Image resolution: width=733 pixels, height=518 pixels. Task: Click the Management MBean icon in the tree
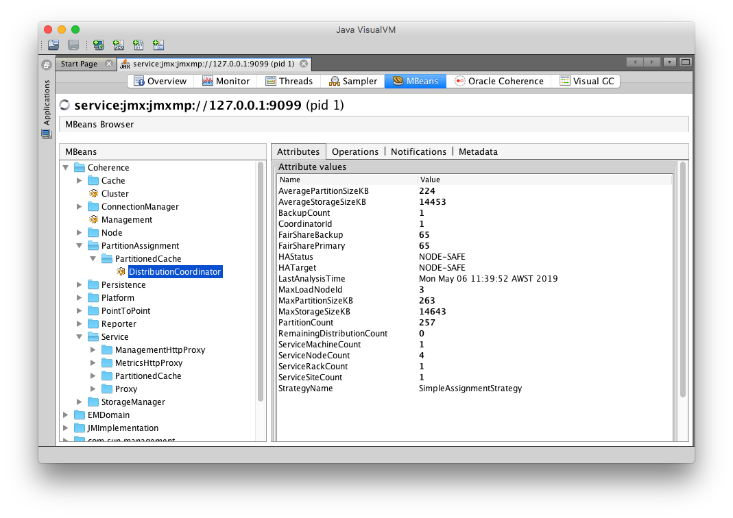pos(93,219)
